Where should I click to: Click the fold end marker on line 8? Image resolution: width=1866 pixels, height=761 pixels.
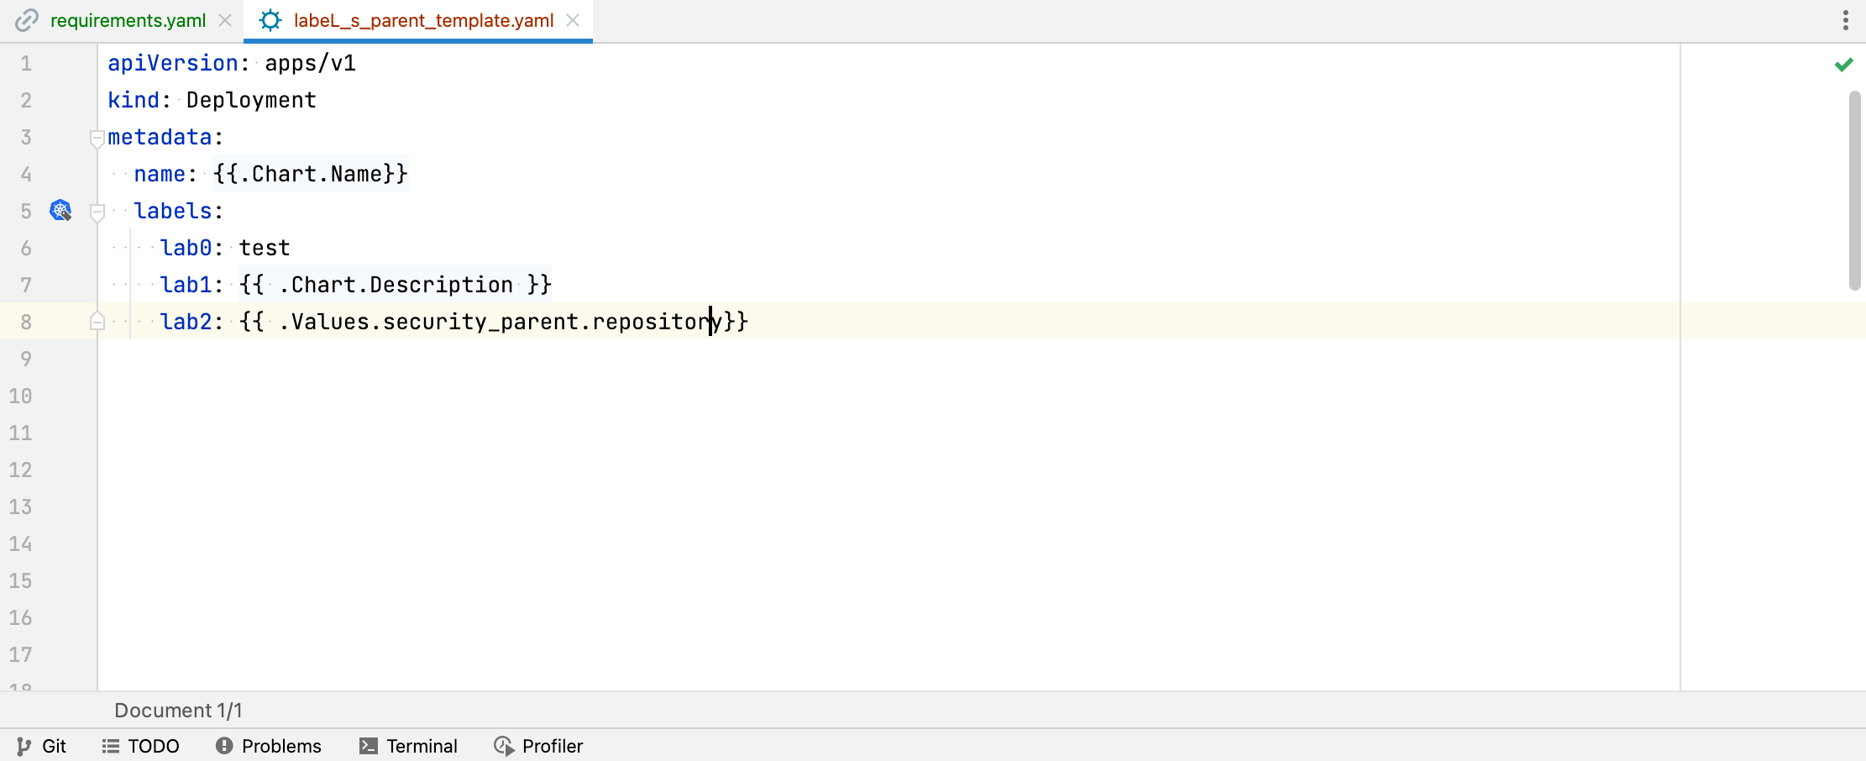(x=97, y=322)
